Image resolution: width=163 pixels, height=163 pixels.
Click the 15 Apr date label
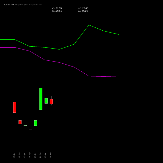pos(14,155)
